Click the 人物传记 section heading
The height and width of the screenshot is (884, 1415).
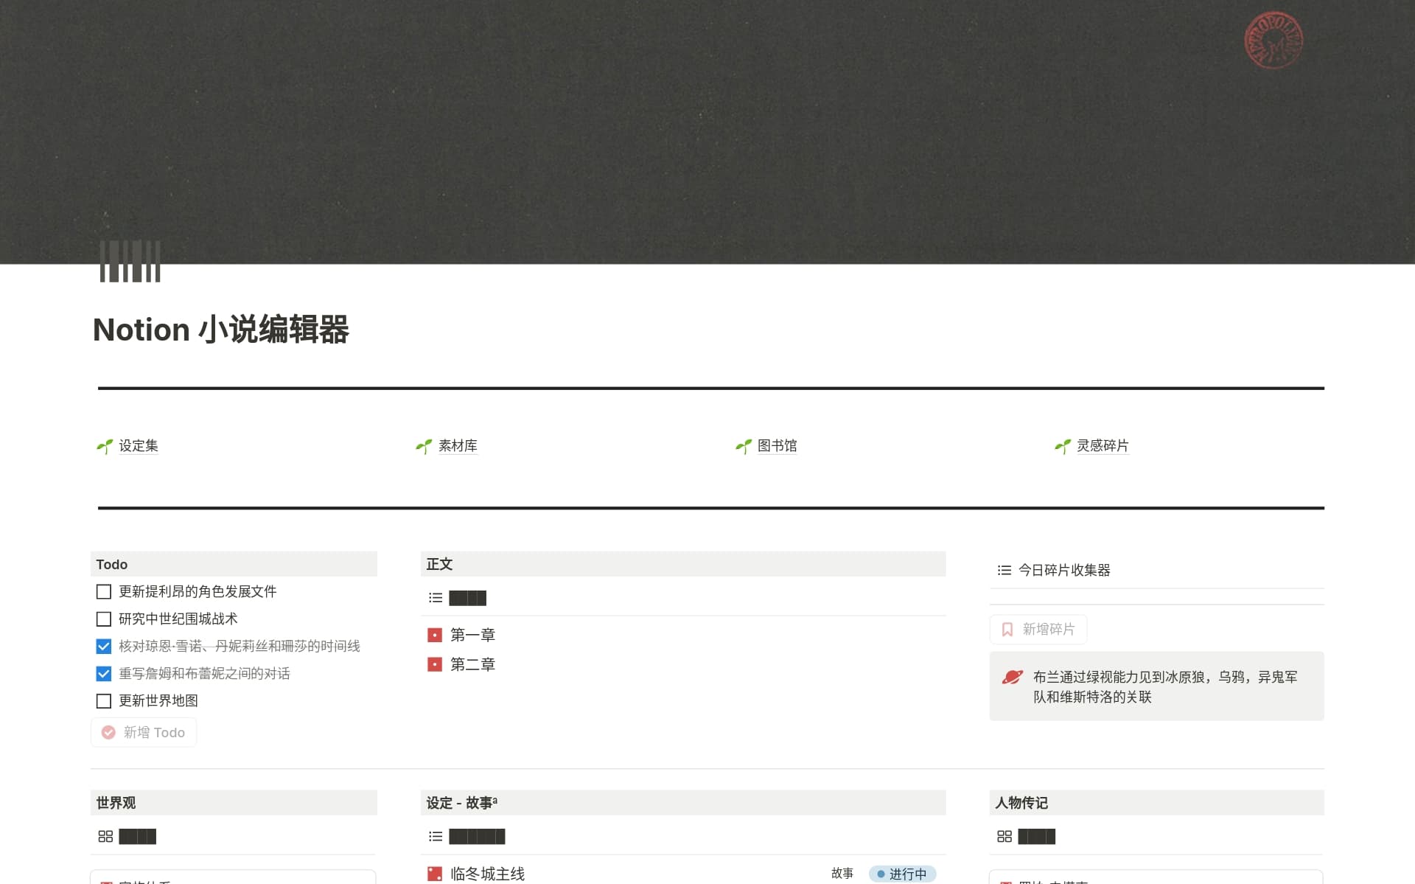[1021, 802]
